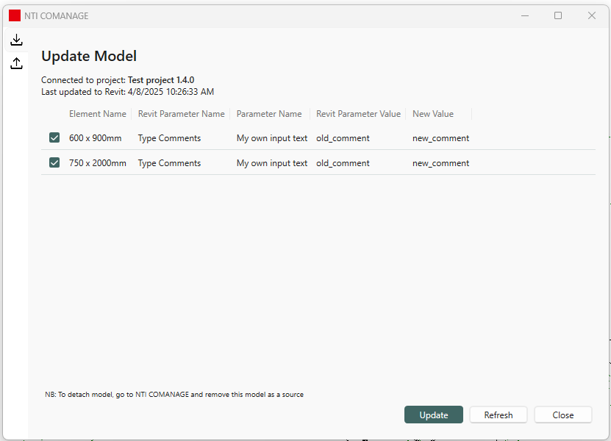The image size is (611, 441).
Task: Open the download/update model sidebar icon
Action: 16,40
